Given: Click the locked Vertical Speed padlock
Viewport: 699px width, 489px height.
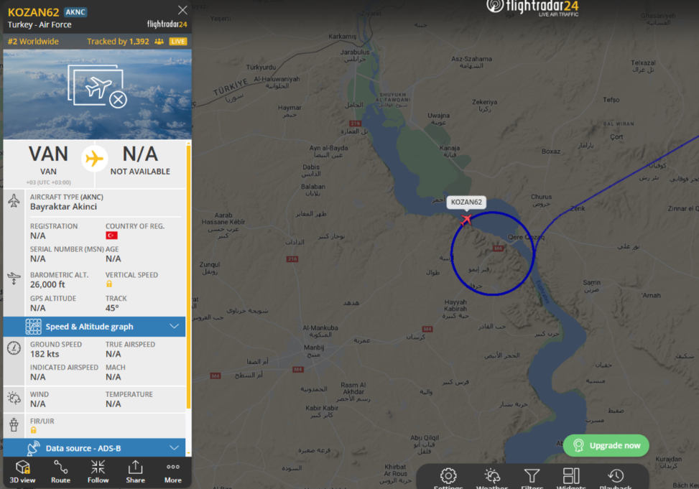Looking at the screenshot, I should 108,284.
